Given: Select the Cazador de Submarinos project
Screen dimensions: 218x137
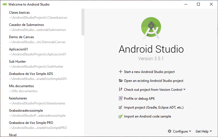Looking at the screenshot, I should [26, 25].
